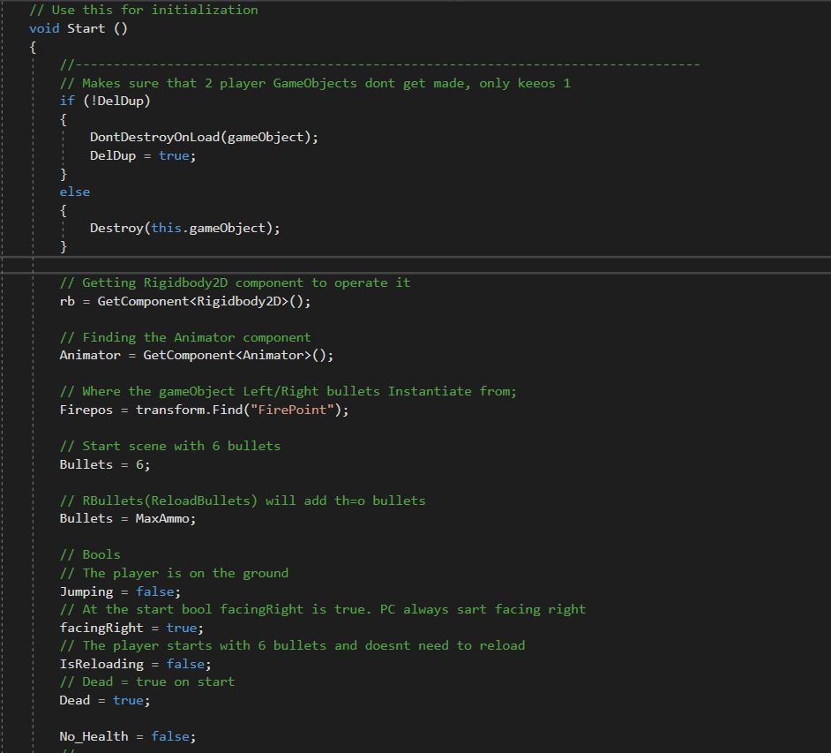Click the Bullets = 6 line
831x753 pixels.
[x=98, y=464]
